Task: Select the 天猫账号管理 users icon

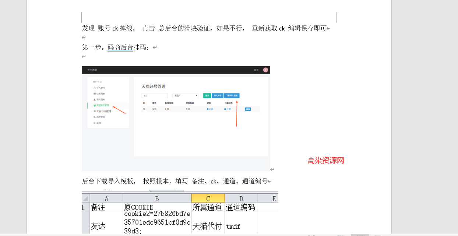Action: (x=94, y=106)
